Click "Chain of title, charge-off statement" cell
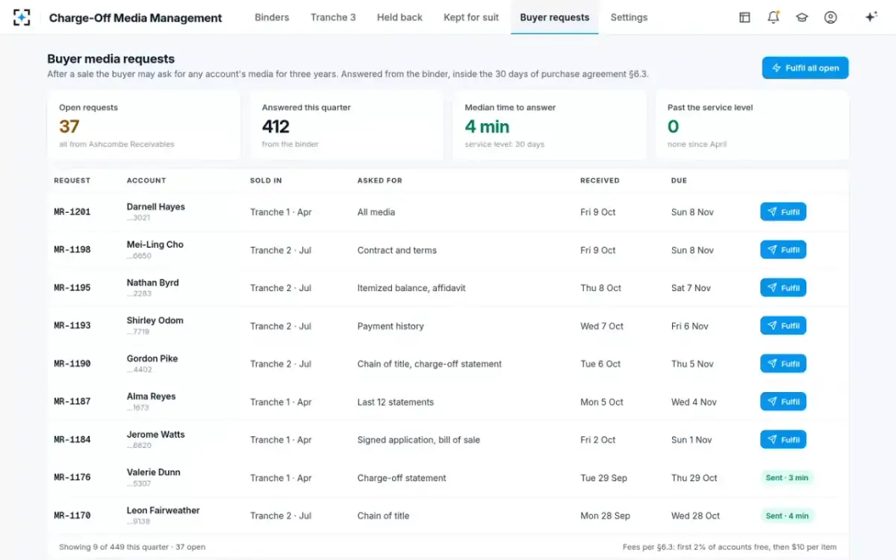The image size is (896, 560). [x=429, y=364]
